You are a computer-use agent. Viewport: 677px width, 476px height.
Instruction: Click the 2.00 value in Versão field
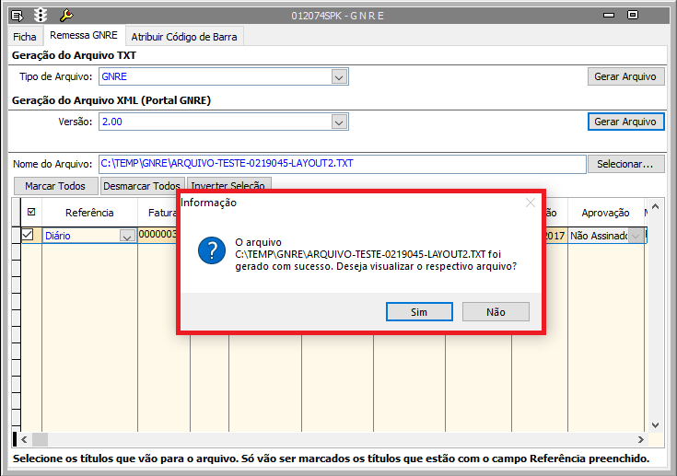pos(111,122)
